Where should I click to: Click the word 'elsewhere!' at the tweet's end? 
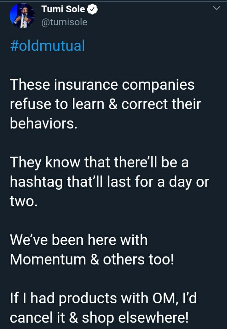(153, 317)
